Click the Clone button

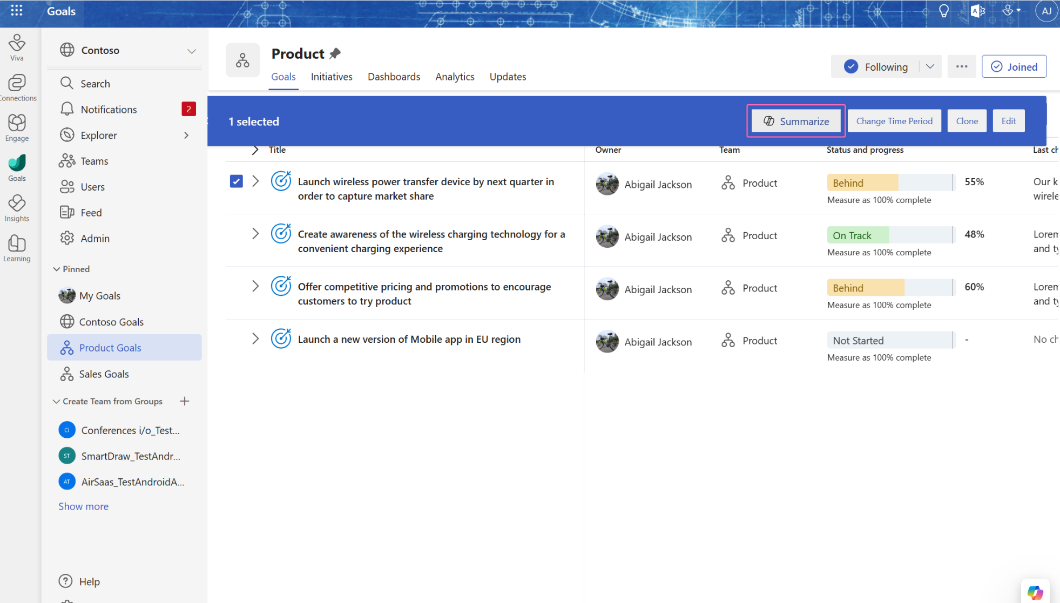967,121
